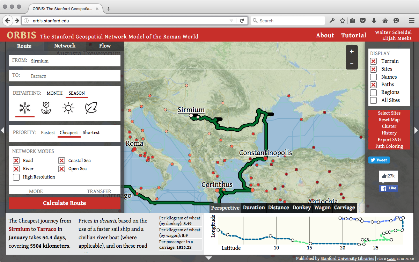Image resolution: width=419 pixels, height=262 pixels.
Task: Click the browser forward arrow
Action: [16, 21]
